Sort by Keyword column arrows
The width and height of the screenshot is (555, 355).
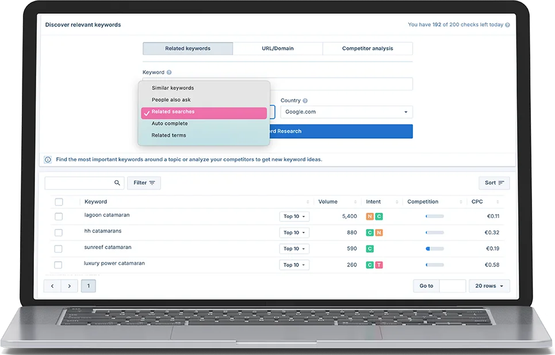point(308,202)
